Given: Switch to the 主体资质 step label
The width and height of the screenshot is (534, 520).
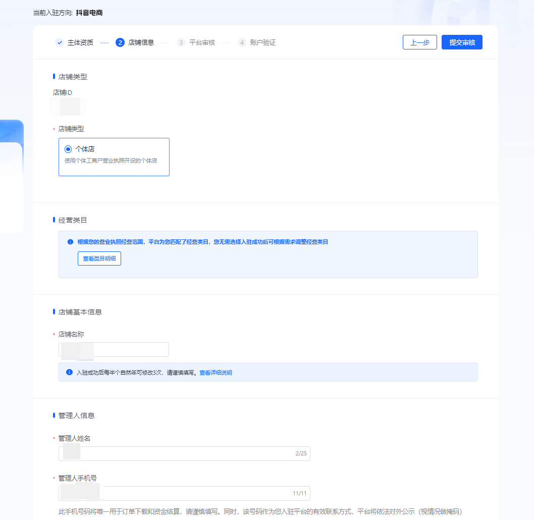Looking at the screenshot, I should pyautogui.click(x=80, y=42).
